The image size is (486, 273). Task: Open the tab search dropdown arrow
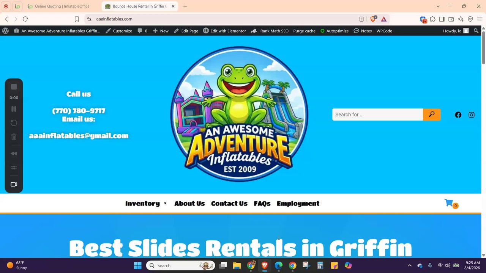[438, 6]
